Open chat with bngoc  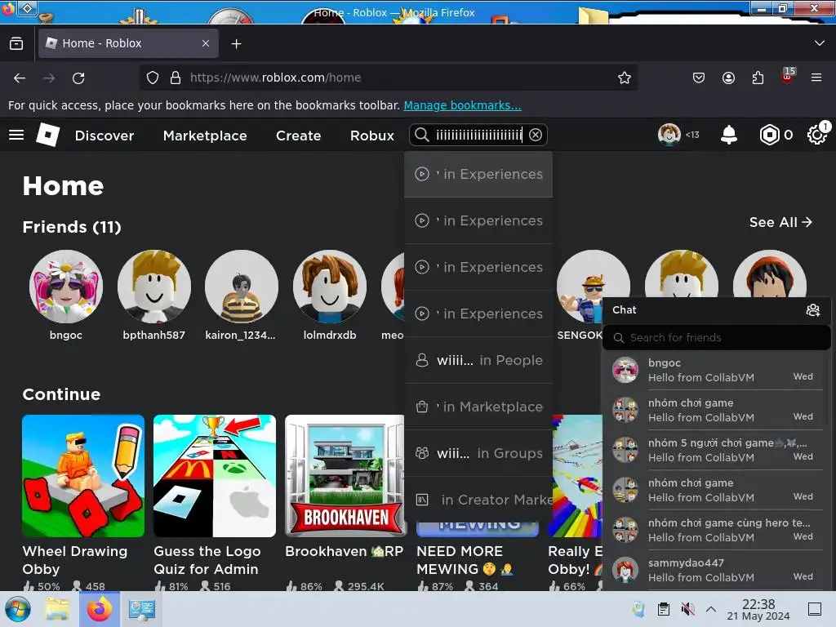tap(717, 370)
